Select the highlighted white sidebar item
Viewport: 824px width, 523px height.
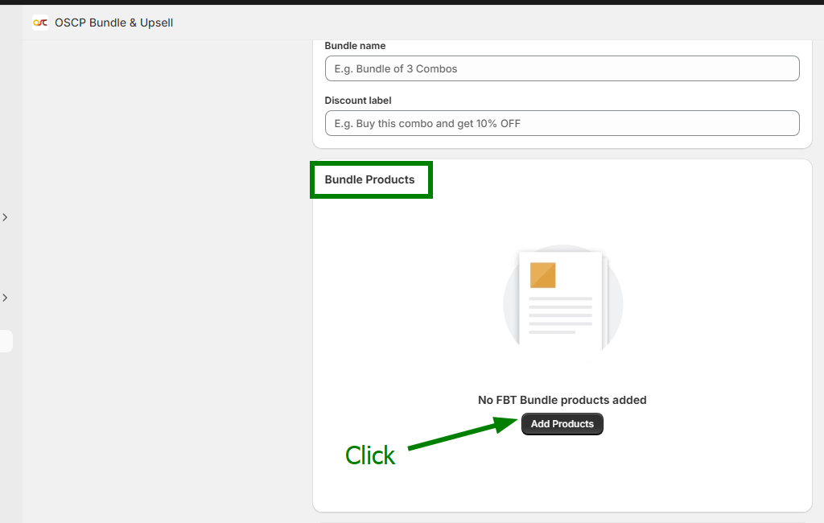(6, 341)
